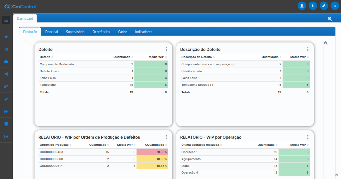Viewport: 341px width, 179px height.
Task: Toggle the eye visibility icon at bottom right
Action: [x=337, y=175]
